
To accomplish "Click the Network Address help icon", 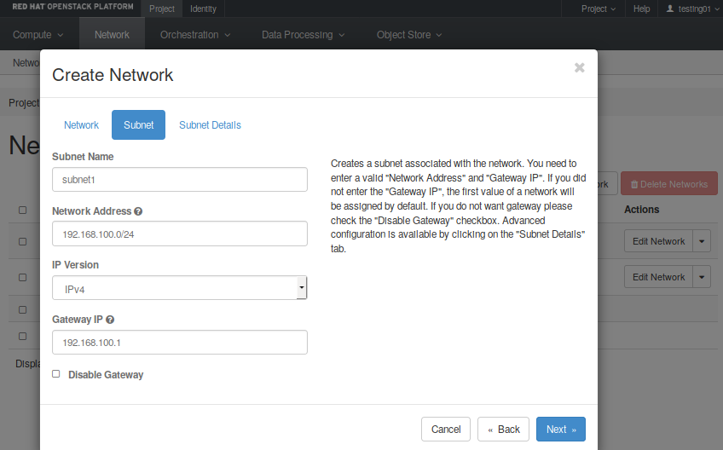I will 138,211.
